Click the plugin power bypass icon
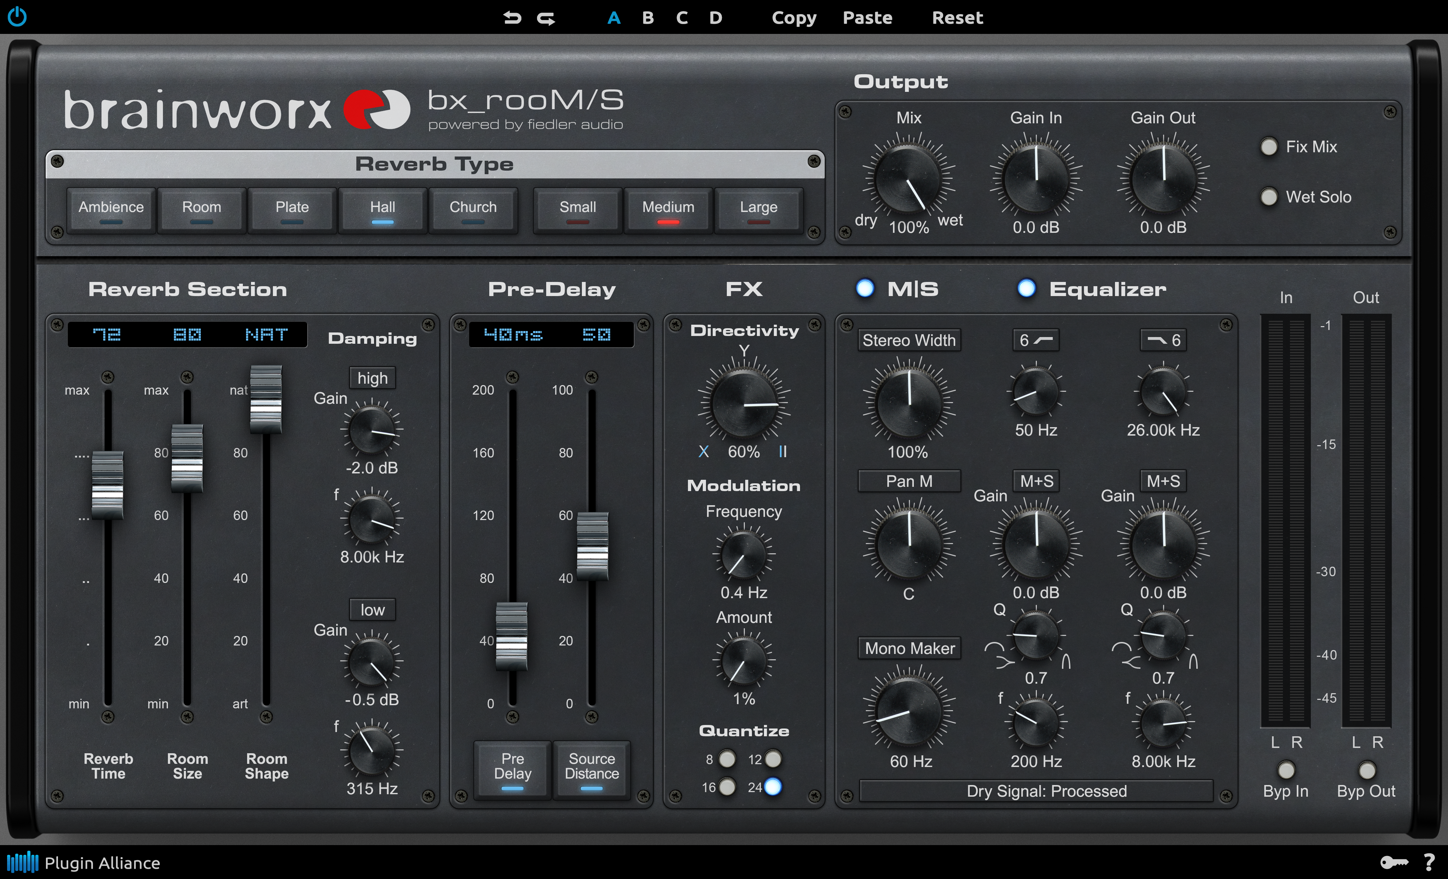The width and height of the screenshot is (1448, 879). pyautogui.click(x=17, y=17)
